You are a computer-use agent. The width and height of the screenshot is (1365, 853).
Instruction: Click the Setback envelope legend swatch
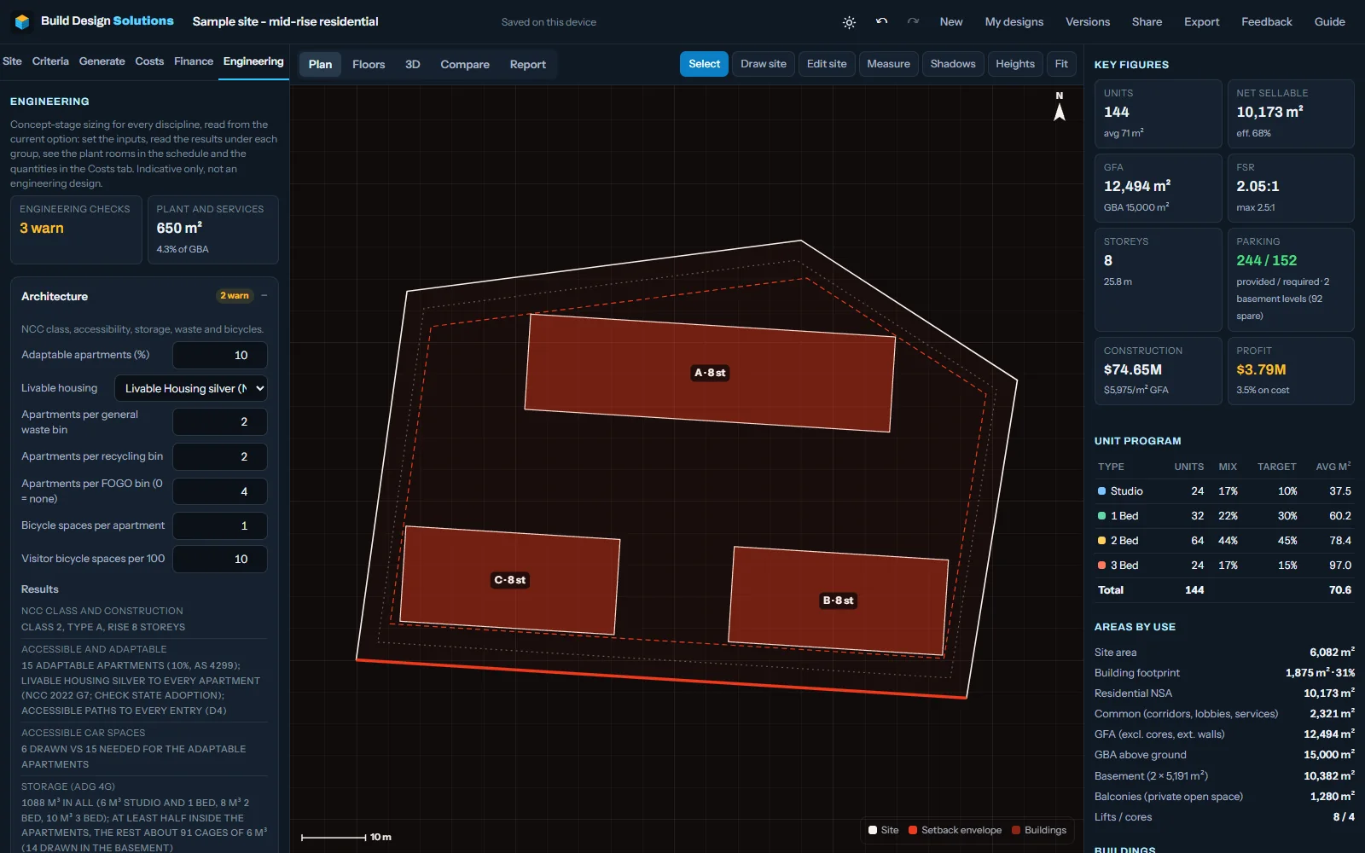(913, 830)
